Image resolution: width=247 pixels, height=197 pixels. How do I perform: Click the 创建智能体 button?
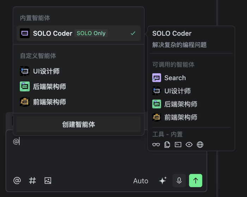[x=78, y=124]
